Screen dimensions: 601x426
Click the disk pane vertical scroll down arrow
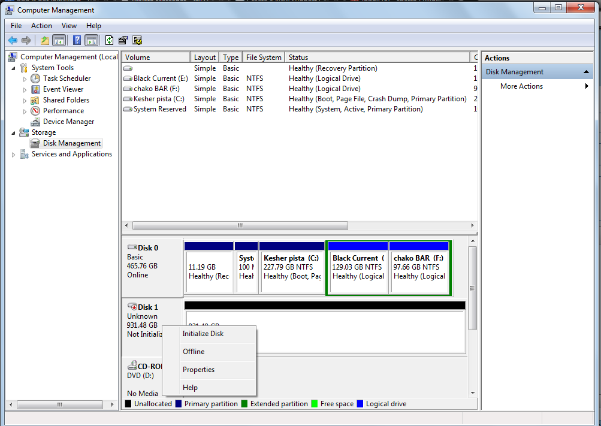click(473, 393)
